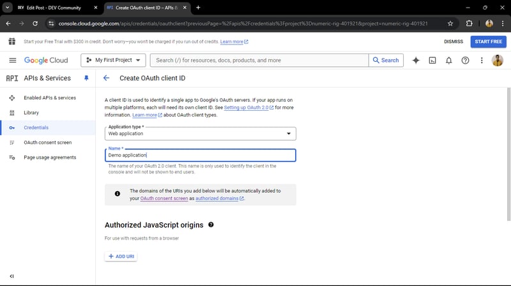View site information icon in address bar

click(x=51, y=24)
